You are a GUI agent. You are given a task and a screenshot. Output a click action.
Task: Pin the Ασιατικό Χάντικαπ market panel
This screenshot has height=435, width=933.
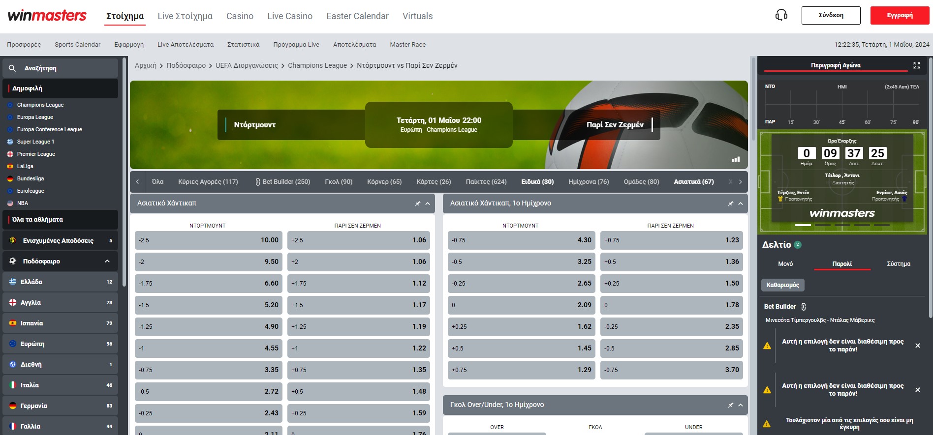pyautogui.click(x=417, y=203)
